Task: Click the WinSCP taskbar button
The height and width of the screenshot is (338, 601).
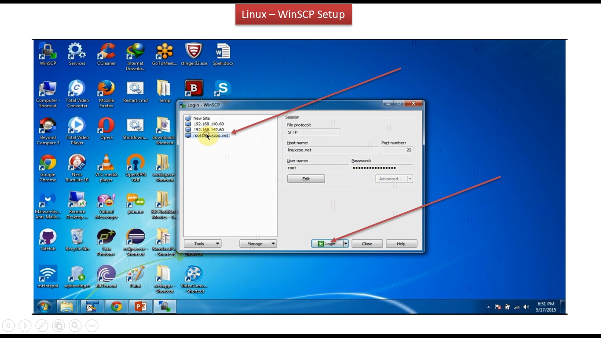Action: [x=165, y=307]
